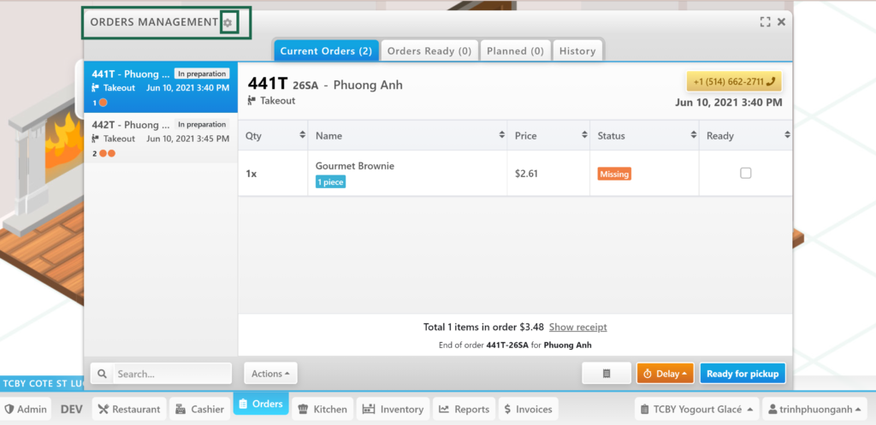The image size is (876, 425).
Task: Call the customer phone number button
Action: 734,81
